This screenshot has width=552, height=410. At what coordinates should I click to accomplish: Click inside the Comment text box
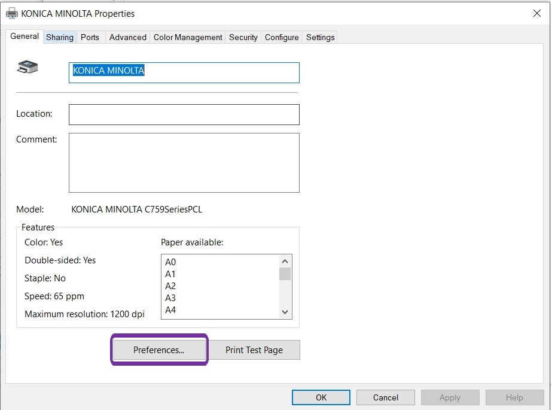(x=184, y=162)
